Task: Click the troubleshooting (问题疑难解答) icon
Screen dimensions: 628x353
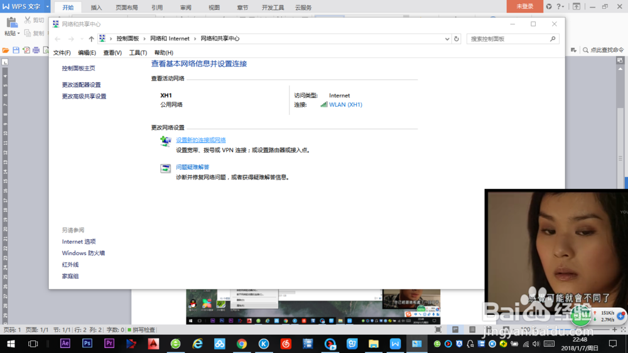Action: 165,168
